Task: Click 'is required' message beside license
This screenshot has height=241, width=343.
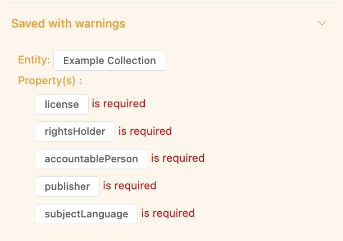Action: click(118, 104)
